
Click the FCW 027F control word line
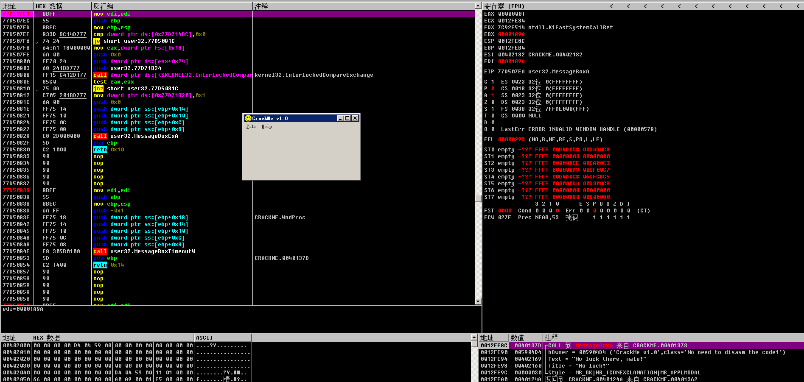coord(557,217)
